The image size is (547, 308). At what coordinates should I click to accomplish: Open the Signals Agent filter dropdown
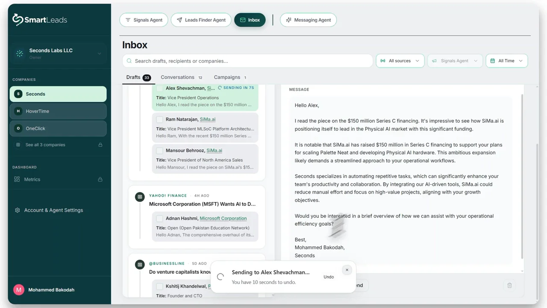click(455, 61)
